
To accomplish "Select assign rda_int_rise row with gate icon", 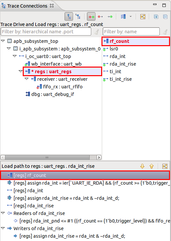I will click(85, 198).
